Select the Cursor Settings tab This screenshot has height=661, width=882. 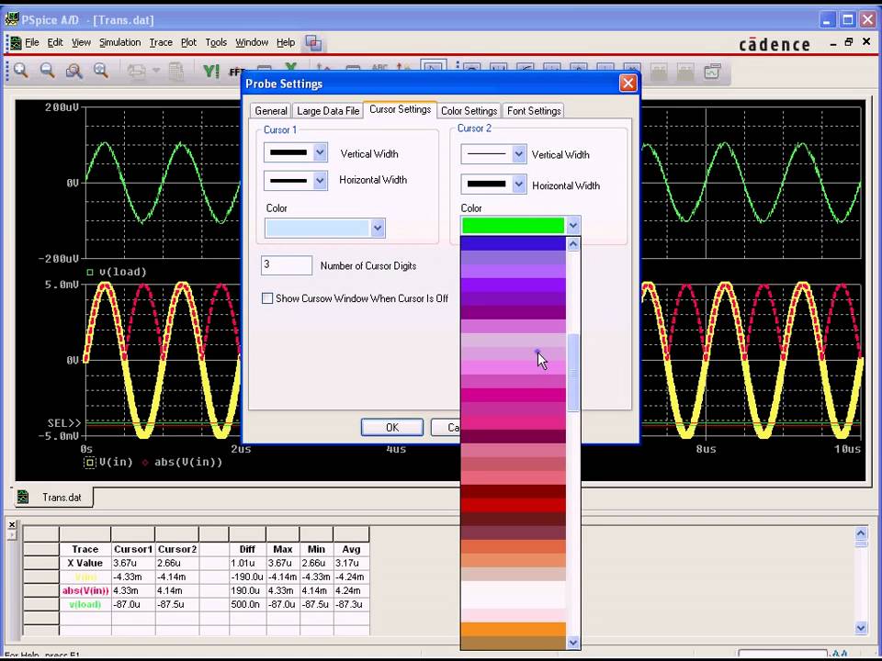(x=400, y=109)
